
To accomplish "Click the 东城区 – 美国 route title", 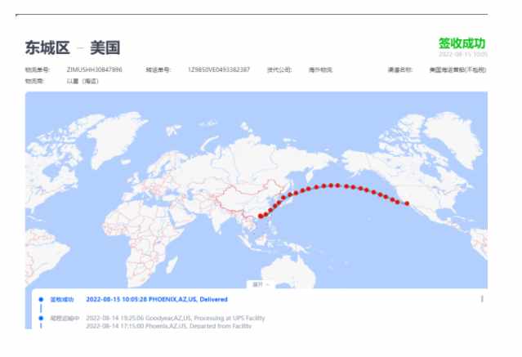I will click(x=73, y=47).
